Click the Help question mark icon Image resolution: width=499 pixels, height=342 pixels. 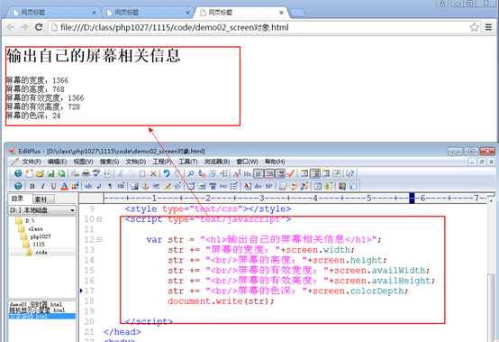coord(349,173)
